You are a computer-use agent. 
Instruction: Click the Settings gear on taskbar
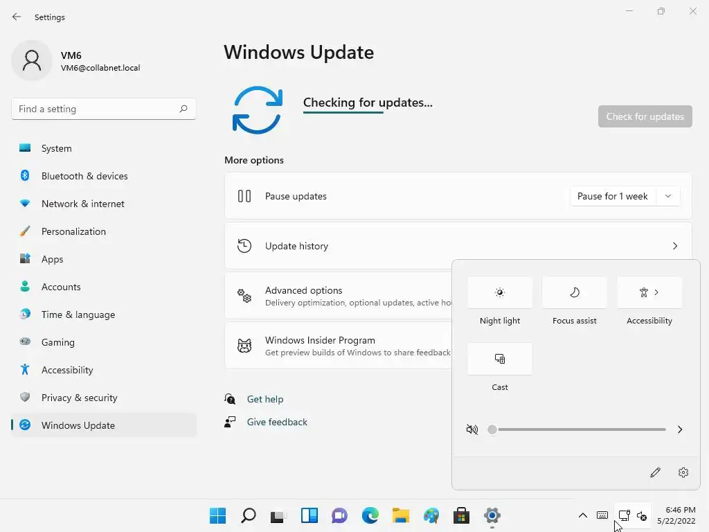pos(492,515)
